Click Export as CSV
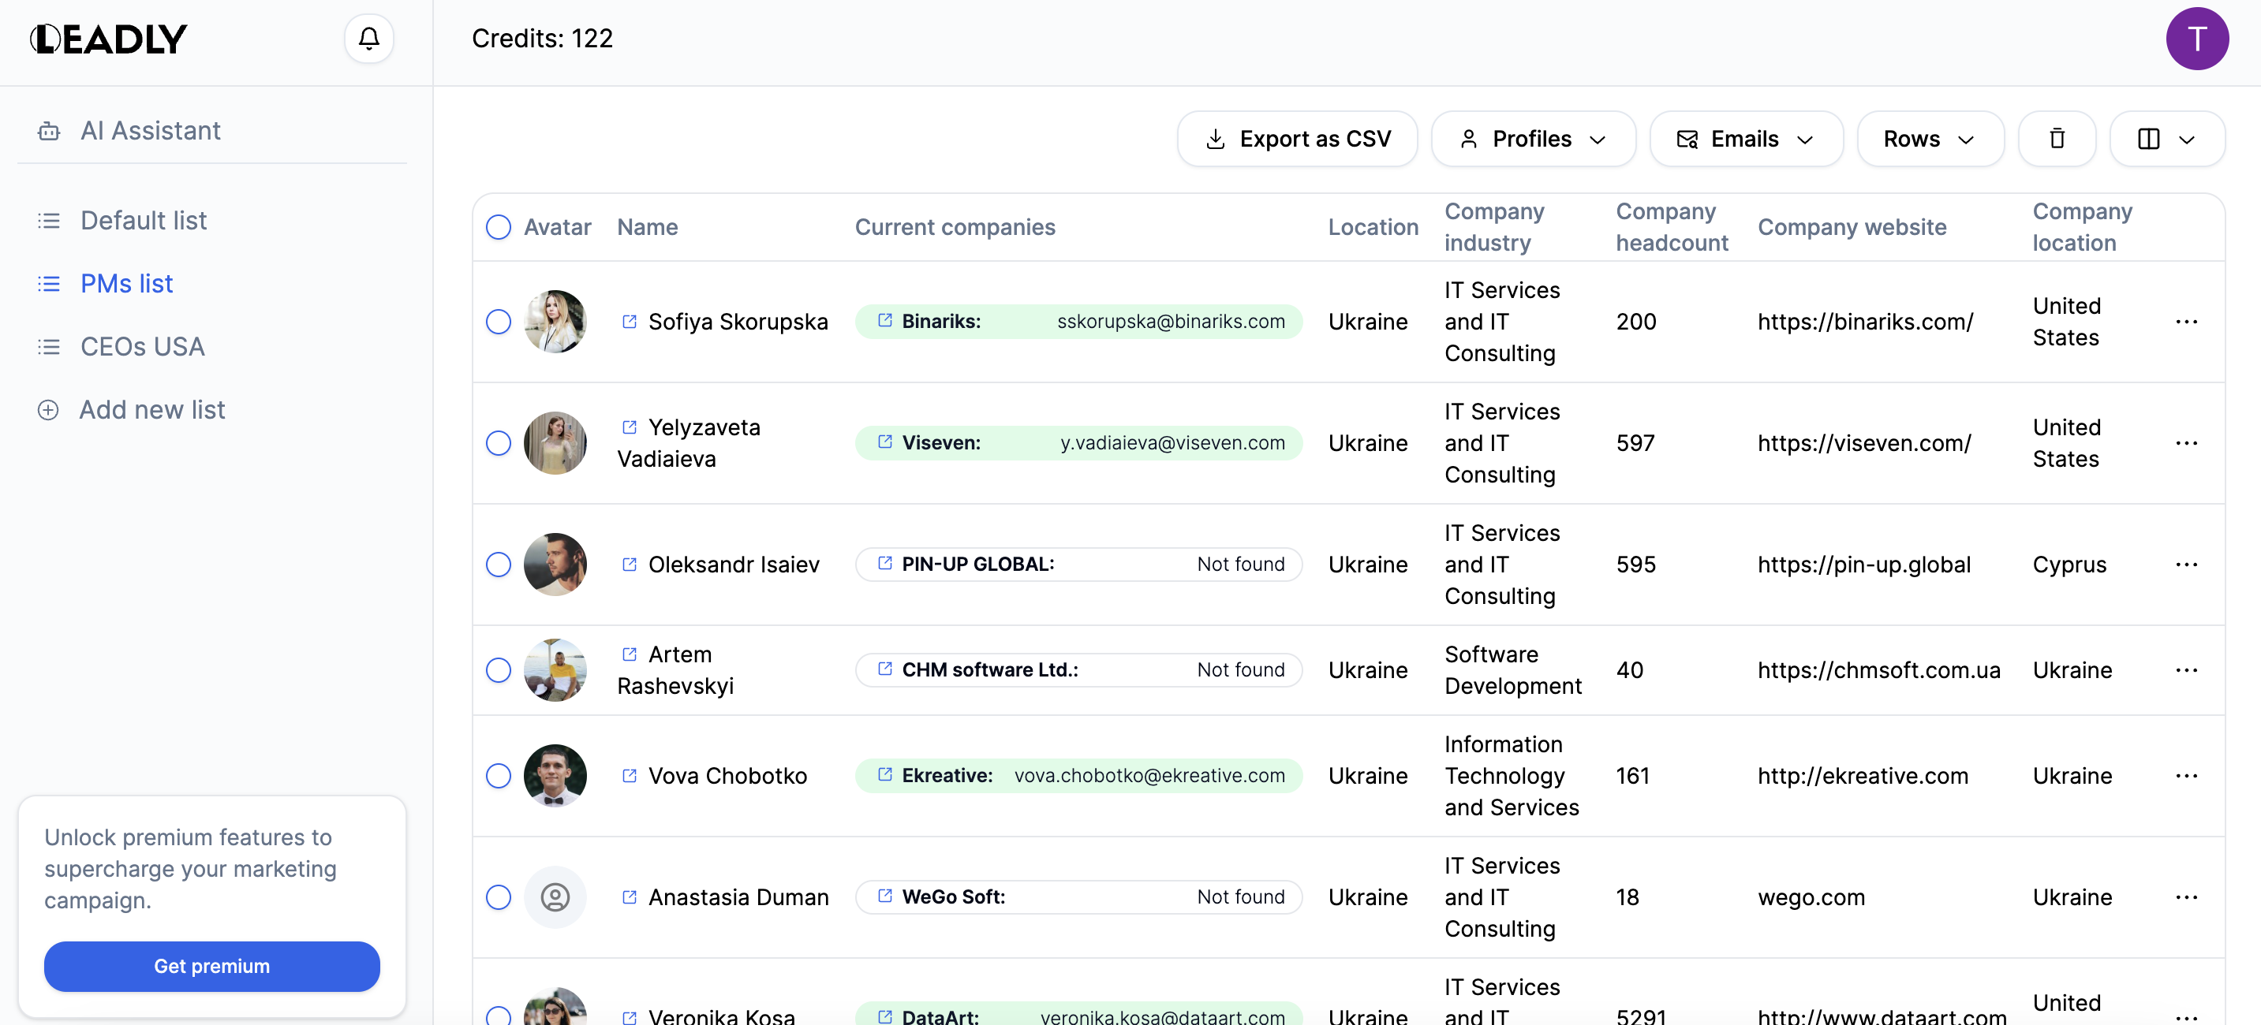Viewport: 2261px width, 1025px height. pyautogui.click(x=1296, y=139)
